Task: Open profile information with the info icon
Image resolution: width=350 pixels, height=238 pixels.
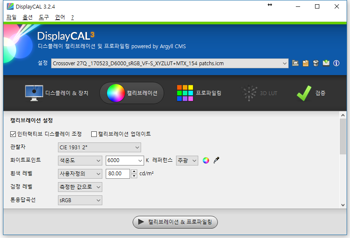Action: [x=336, y=63]
